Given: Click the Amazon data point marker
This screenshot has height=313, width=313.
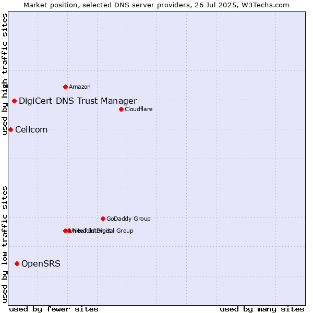Looking at the screenshot, I should tap(65, 87).
